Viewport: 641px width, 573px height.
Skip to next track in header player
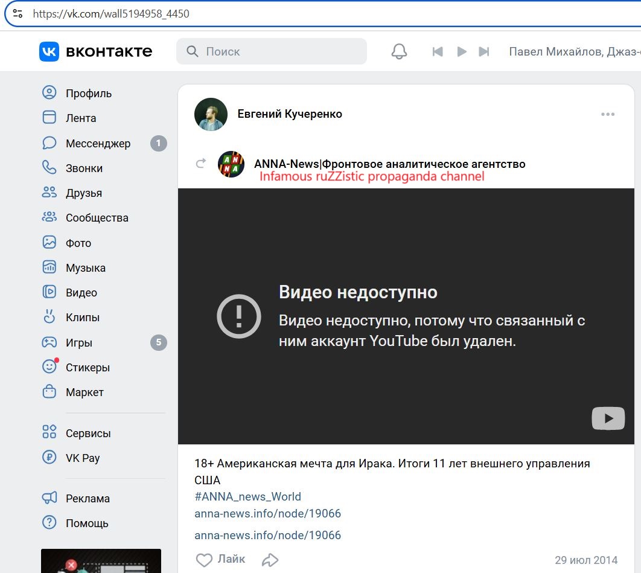(x=484, y=51)
